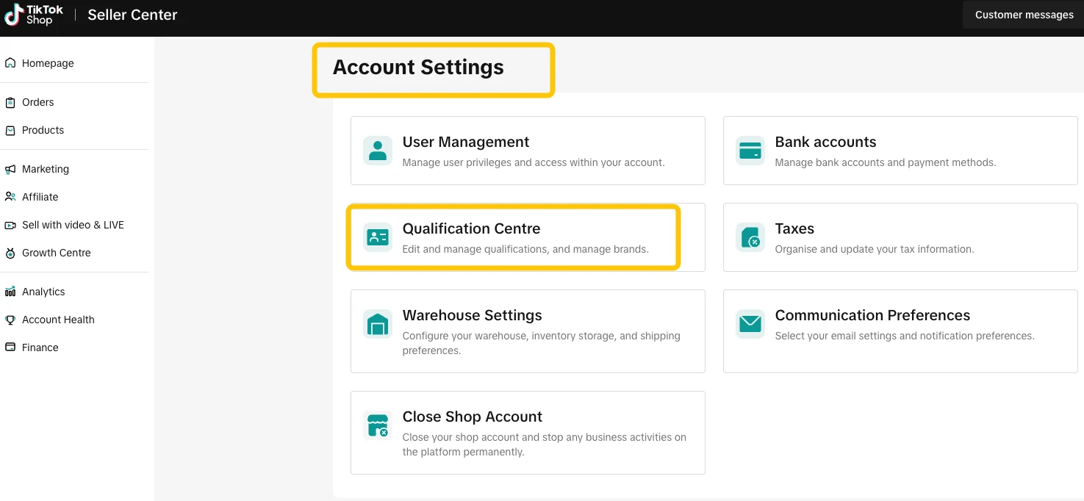The width and height of the screenshot is (1084, 501).
Task: Open Analytics in the left menu
Action: click(x=43, y=292)
